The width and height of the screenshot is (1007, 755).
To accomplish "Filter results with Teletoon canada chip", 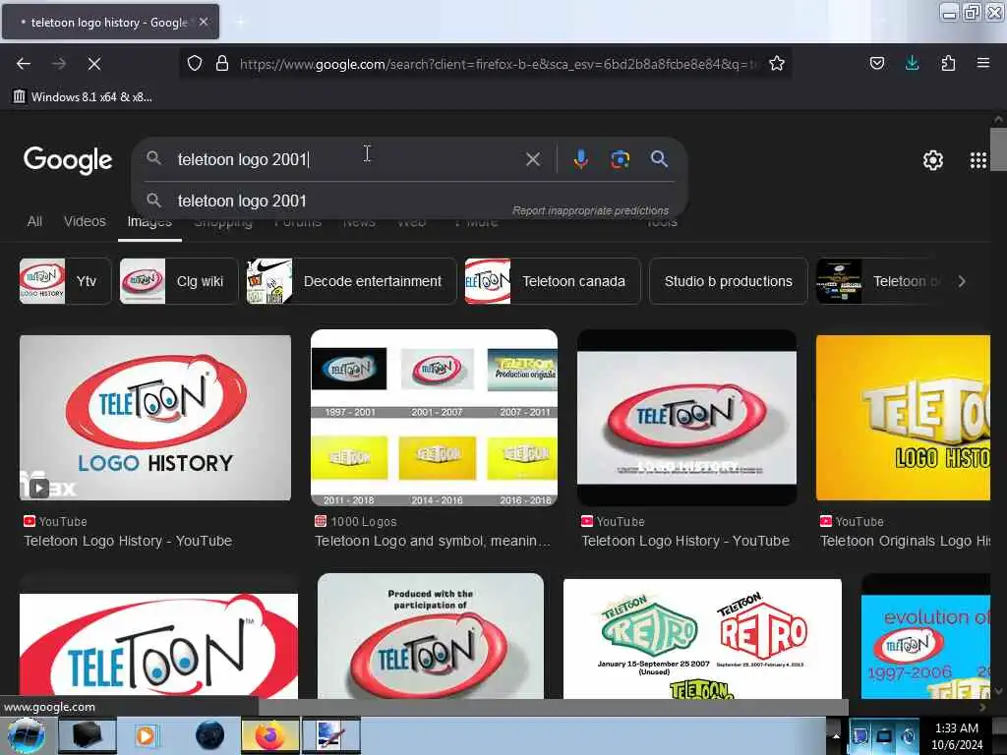I will pos(553,281).
